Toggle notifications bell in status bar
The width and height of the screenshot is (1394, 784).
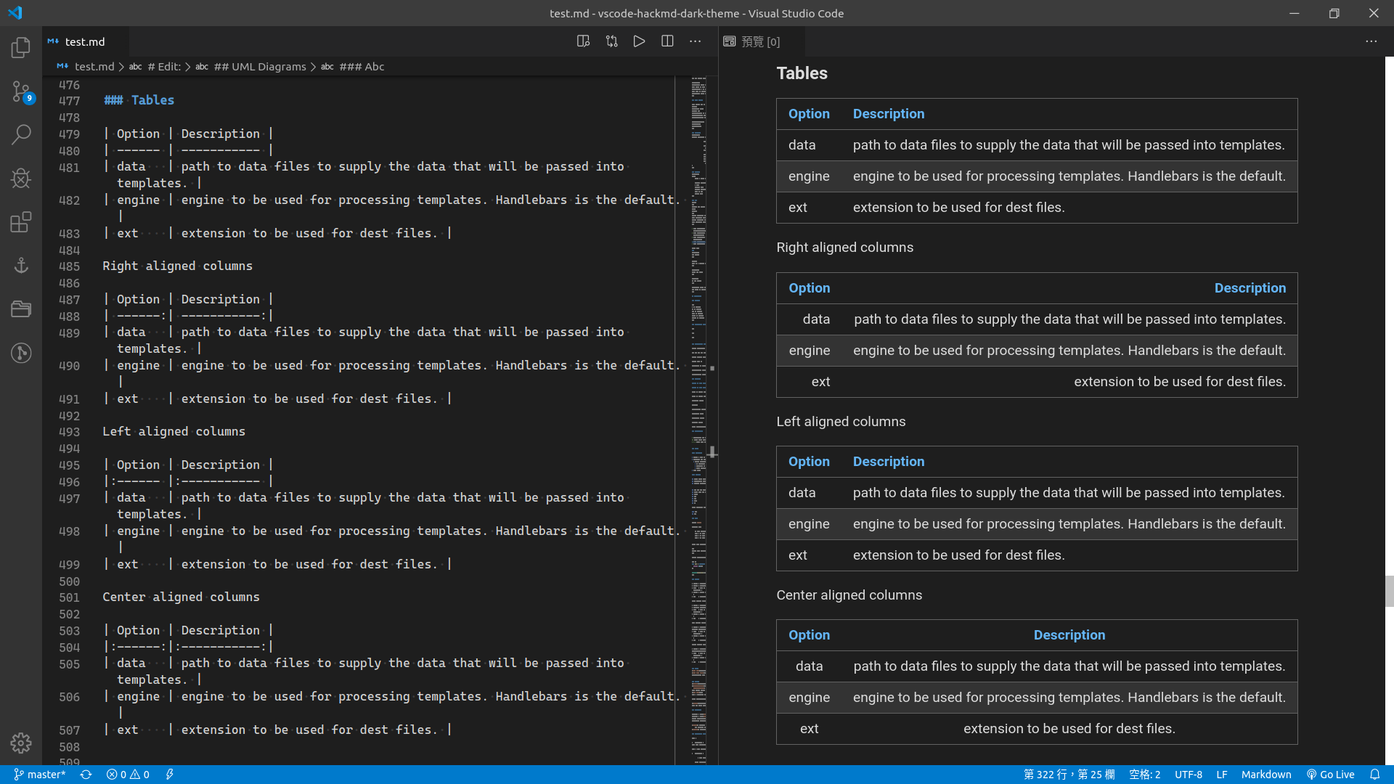tap(1374, 775)
